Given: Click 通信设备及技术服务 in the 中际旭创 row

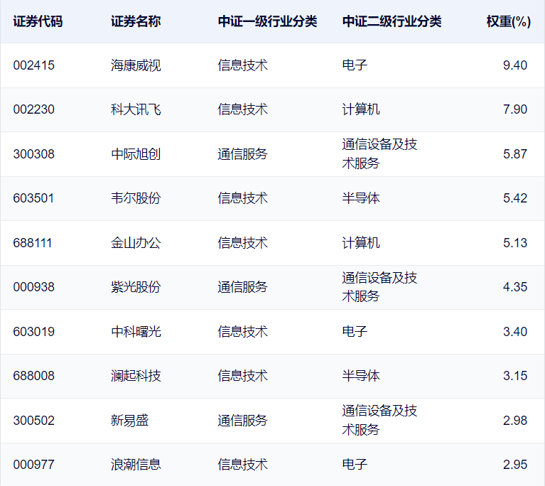Looking at the screenshot, I should (379, 154).
